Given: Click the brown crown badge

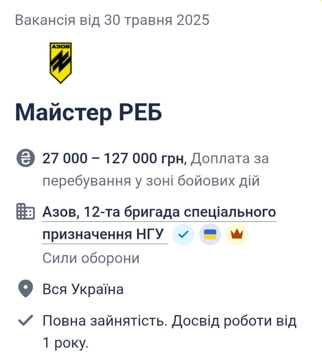Looking at the screenshot, I should (237, 235).
